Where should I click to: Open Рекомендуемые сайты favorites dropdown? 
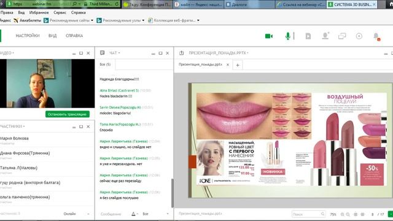click(68, 20)
